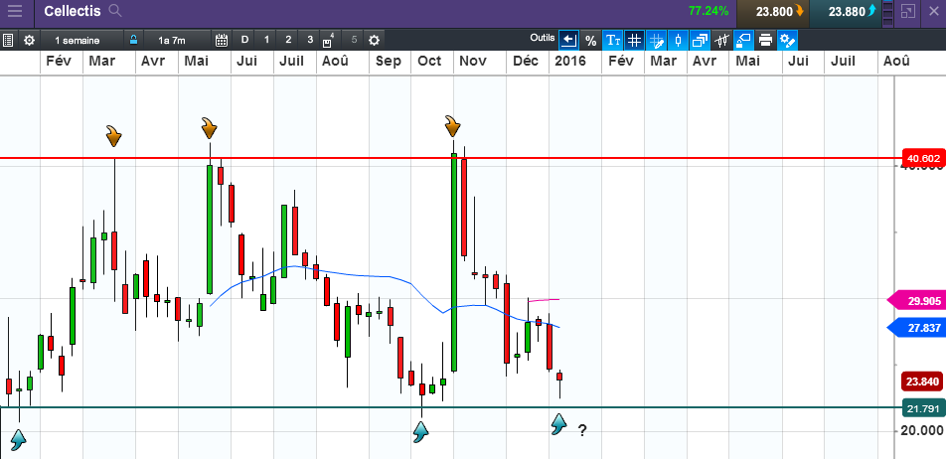
Task: Click the Outils label
Action: click(543, 38)
